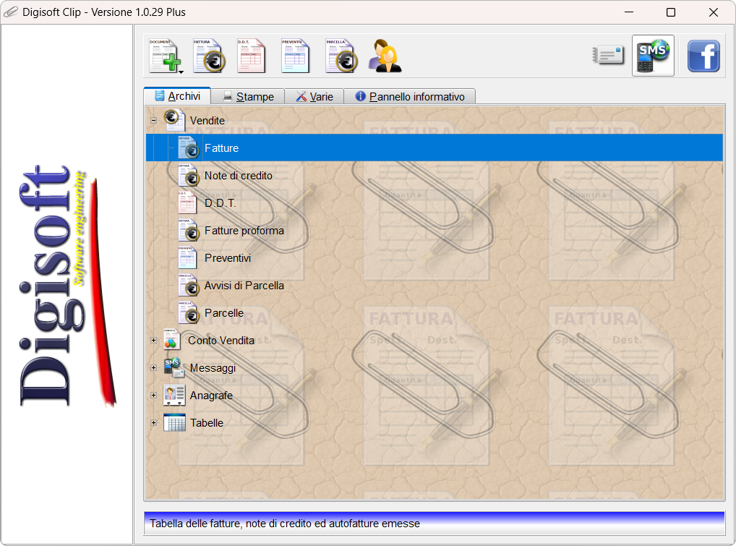This screenshot has height=546, width=736.
Task: Expand the Conto Vendita tree node
Action: pos(153,341)
